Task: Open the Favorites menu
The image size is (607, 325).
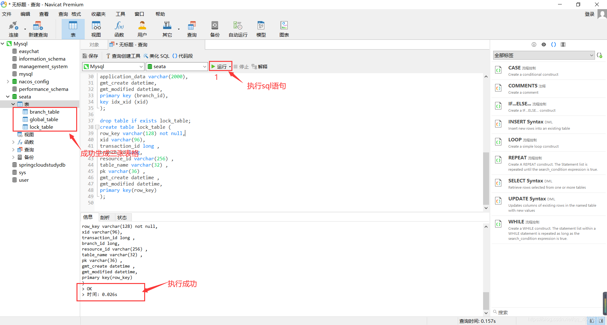Action: (x=98, y=14)
